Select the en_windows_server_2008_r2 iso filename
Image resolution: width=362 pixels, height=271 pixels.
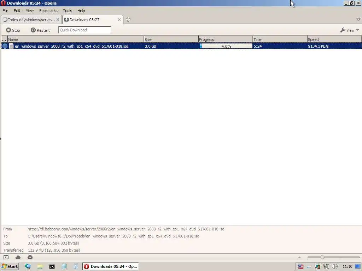[x=71, y=46]
